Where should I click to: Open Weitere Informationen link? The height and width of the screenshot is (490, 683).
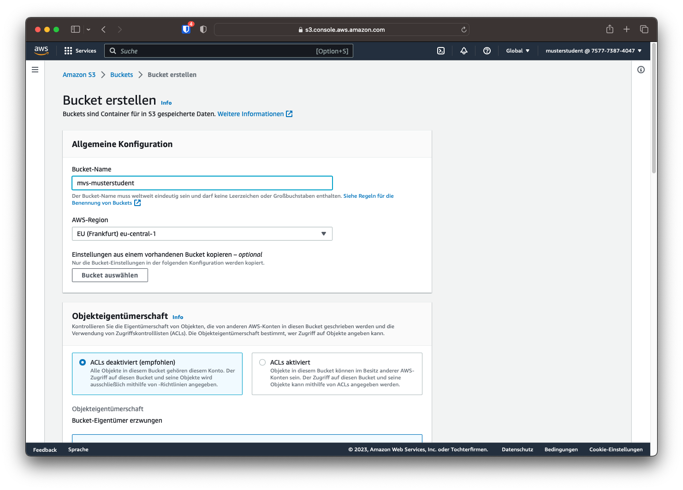(250, 114)
